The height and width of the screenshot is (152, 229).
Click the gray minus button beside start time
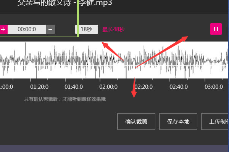[50, 29]
